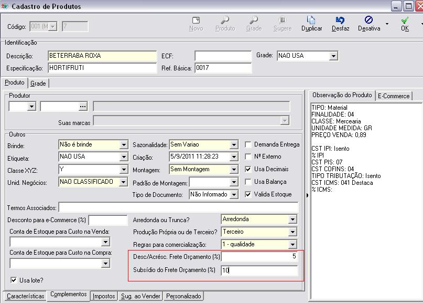
Task: Switch to the Impostos tab
Action: [104, 296]
